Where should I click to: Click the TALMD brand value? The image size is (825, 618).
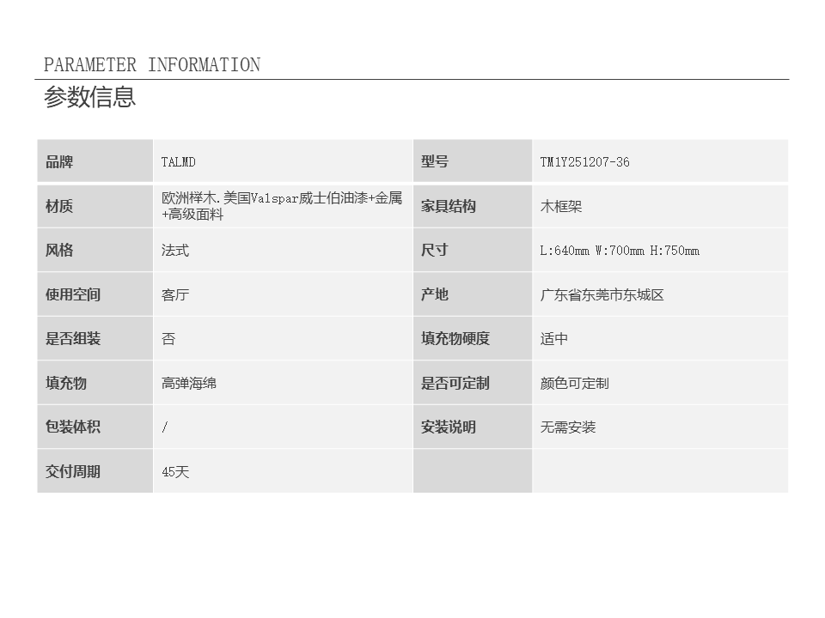click(179, 162)
